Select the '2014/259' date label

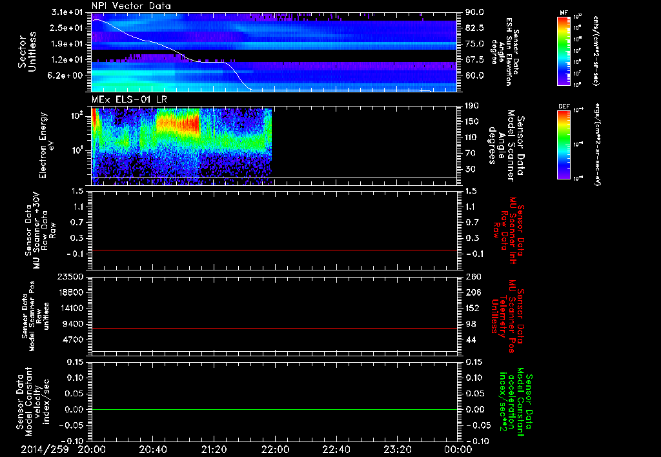[x=45, y=449]
